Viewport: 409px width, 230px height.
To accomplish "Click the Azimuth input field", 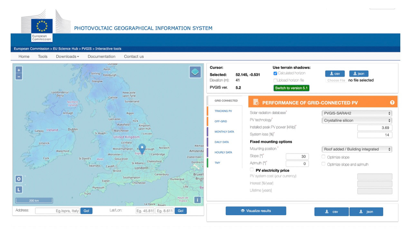I will [x=297, y=164].
